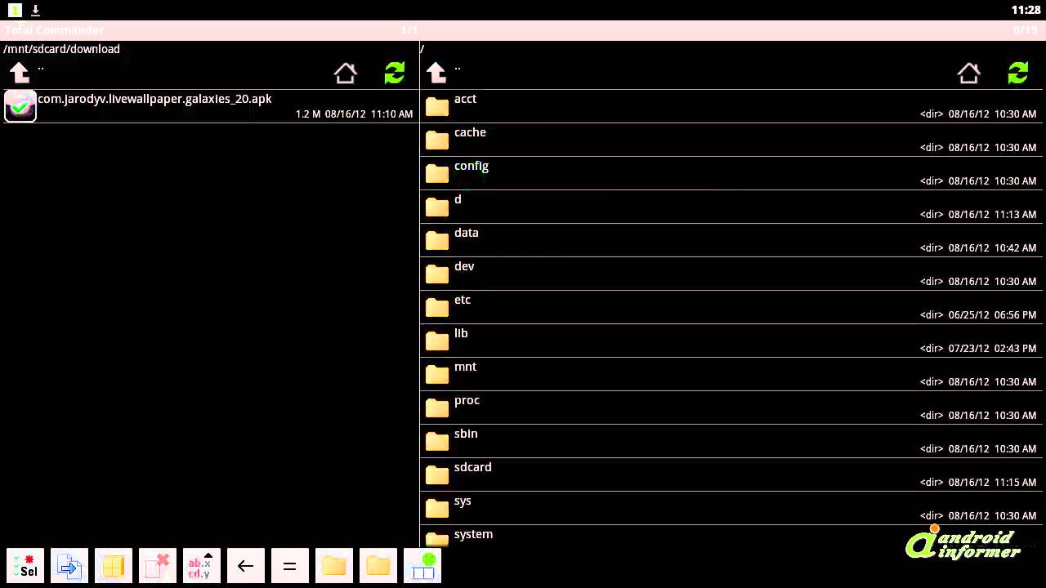Tap the config folder name
This screenshot has width=1046, height=588.
tap(472, 166)
